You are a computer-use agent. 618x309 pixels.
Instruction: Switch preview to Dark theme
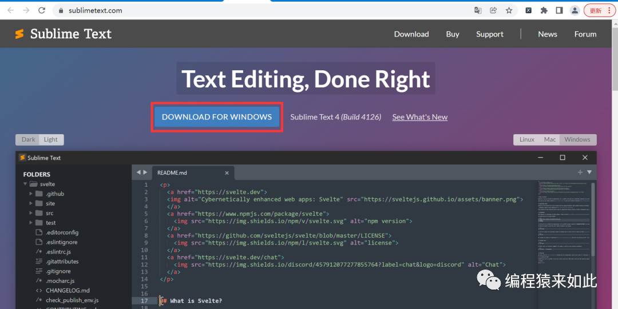pos(29,139)
